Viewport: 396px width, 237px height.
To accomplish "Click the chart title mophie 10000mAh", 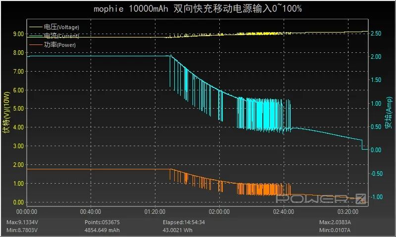I will (198, 9).
